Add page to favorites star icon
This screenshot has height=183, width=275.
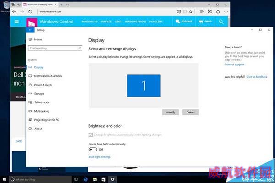[191, 11]
